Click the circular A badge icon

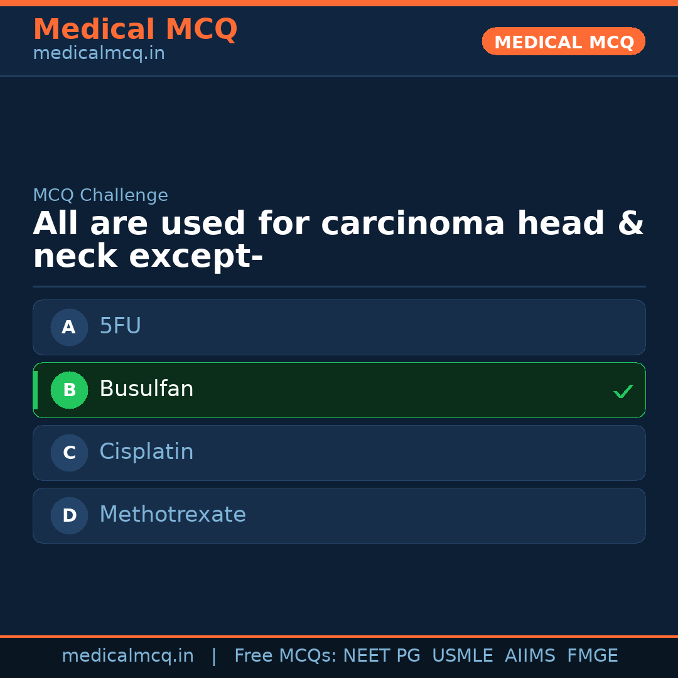tap(69, 327)
